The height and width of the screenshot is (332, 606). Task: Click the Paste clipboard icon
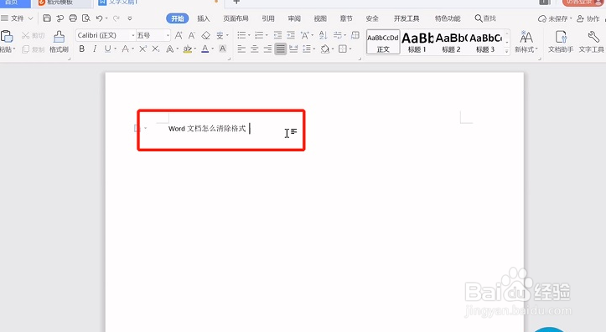(7, 36)
